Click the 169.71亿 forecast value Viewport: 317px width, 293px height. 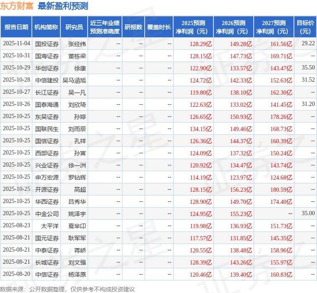pyautogui.click(x=281, y=56)
